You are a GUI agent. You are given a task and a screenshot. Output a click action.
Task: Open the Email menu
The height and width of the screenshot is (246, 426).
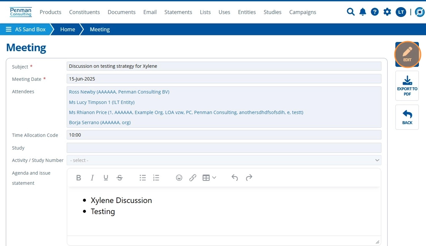click(x=150, y=12)
